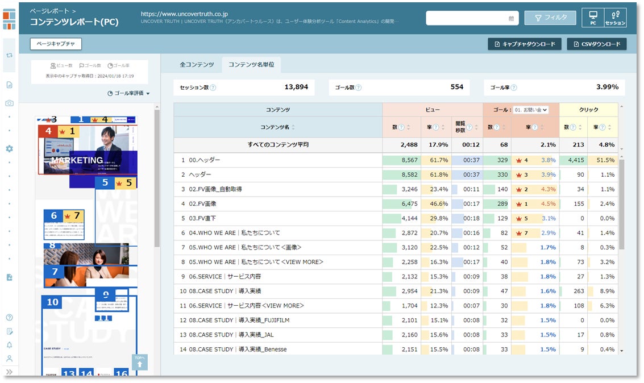Open the ゴール率評価 dropdown
Screen dimensions: 644x383
(x=129, y=93)
